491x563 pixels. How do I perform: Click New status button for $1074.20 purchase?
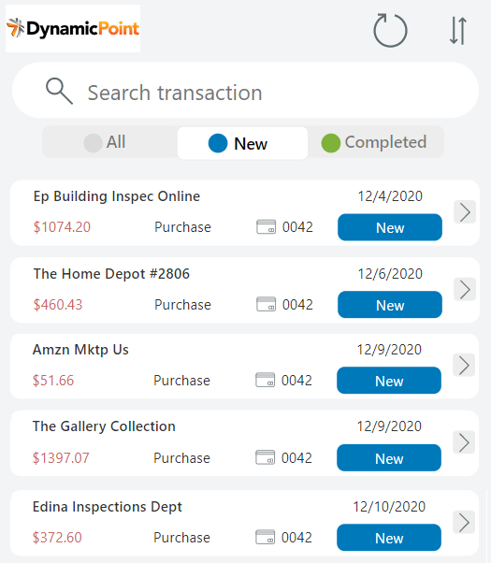pos(390,227)
